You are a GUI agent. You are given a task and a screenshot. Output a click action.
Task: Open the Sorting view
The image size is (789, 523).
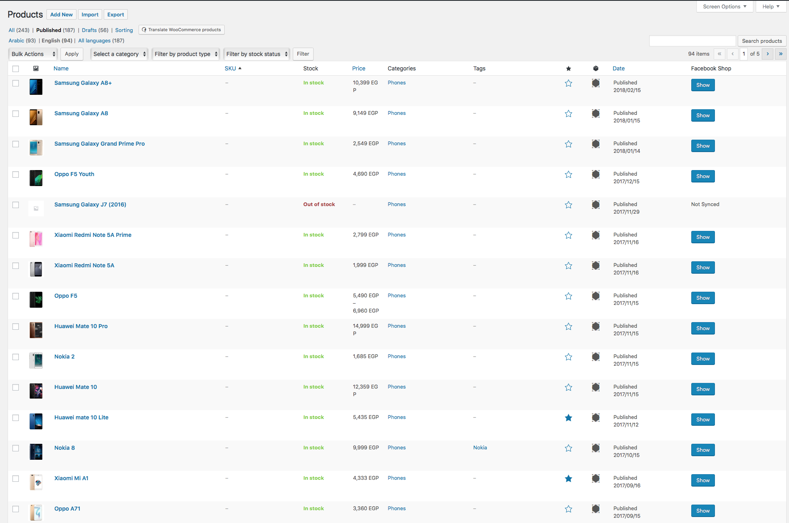point(124,30)
